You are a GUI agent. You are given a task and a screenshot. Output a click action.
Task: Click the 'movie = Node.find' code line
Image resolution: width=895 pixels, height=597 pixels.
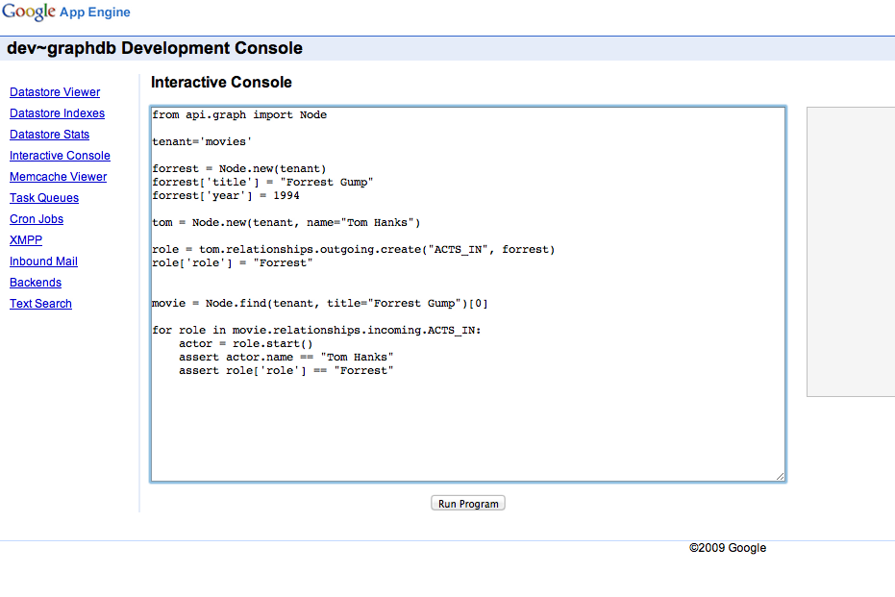320,303
